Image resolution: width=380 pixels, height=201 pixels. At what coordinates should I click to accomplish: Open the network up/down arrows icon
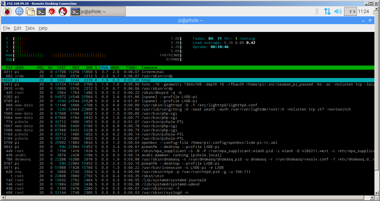coord(327,11)
